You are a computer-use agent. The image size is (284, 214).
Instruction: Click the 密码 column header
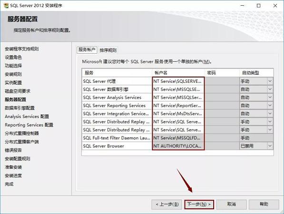click(222, 73)
